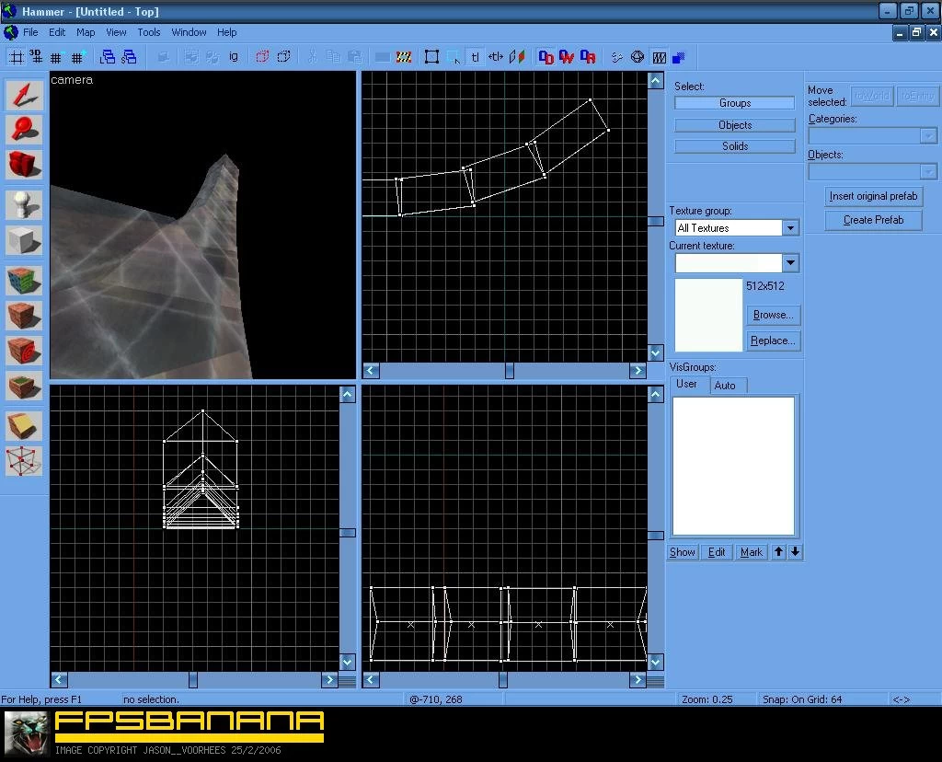Toggle the 3D grid button
This screenshot has height=762, width=942.
tap(37, 57)
